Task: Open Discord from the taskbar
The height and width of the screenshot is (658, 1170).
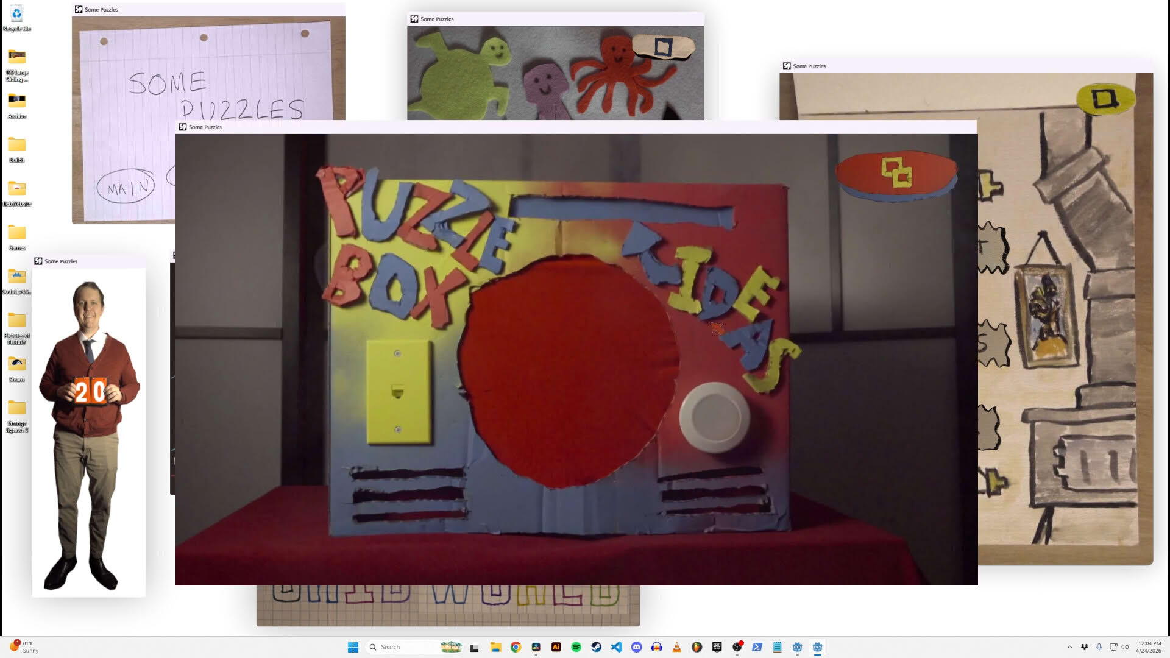Action: [x=636, y=647]
